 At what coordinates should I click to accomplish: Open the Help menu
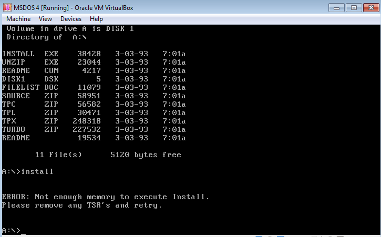[x=96, y=19]
